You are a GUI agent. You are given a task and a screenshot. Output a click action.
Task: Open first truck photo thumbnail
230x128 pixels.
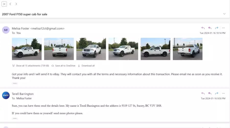coord(27,49)
